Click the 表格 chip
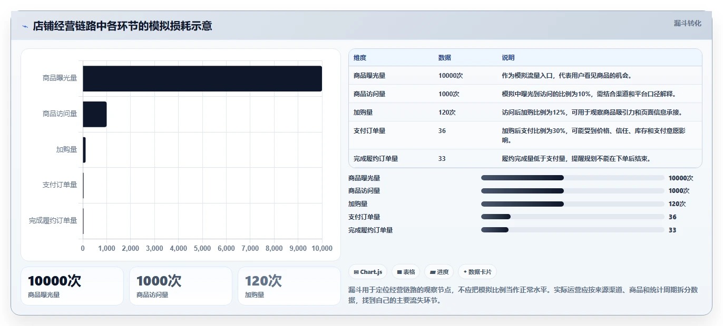 click(406, 272)
